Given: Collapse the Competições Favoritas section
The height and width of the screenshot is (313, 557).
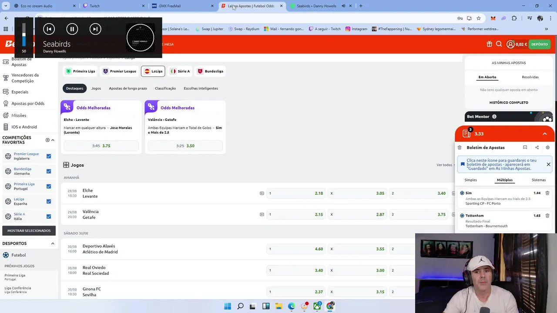Looking at the screenshot, I should pyautogui.click(x=53, y=140).
